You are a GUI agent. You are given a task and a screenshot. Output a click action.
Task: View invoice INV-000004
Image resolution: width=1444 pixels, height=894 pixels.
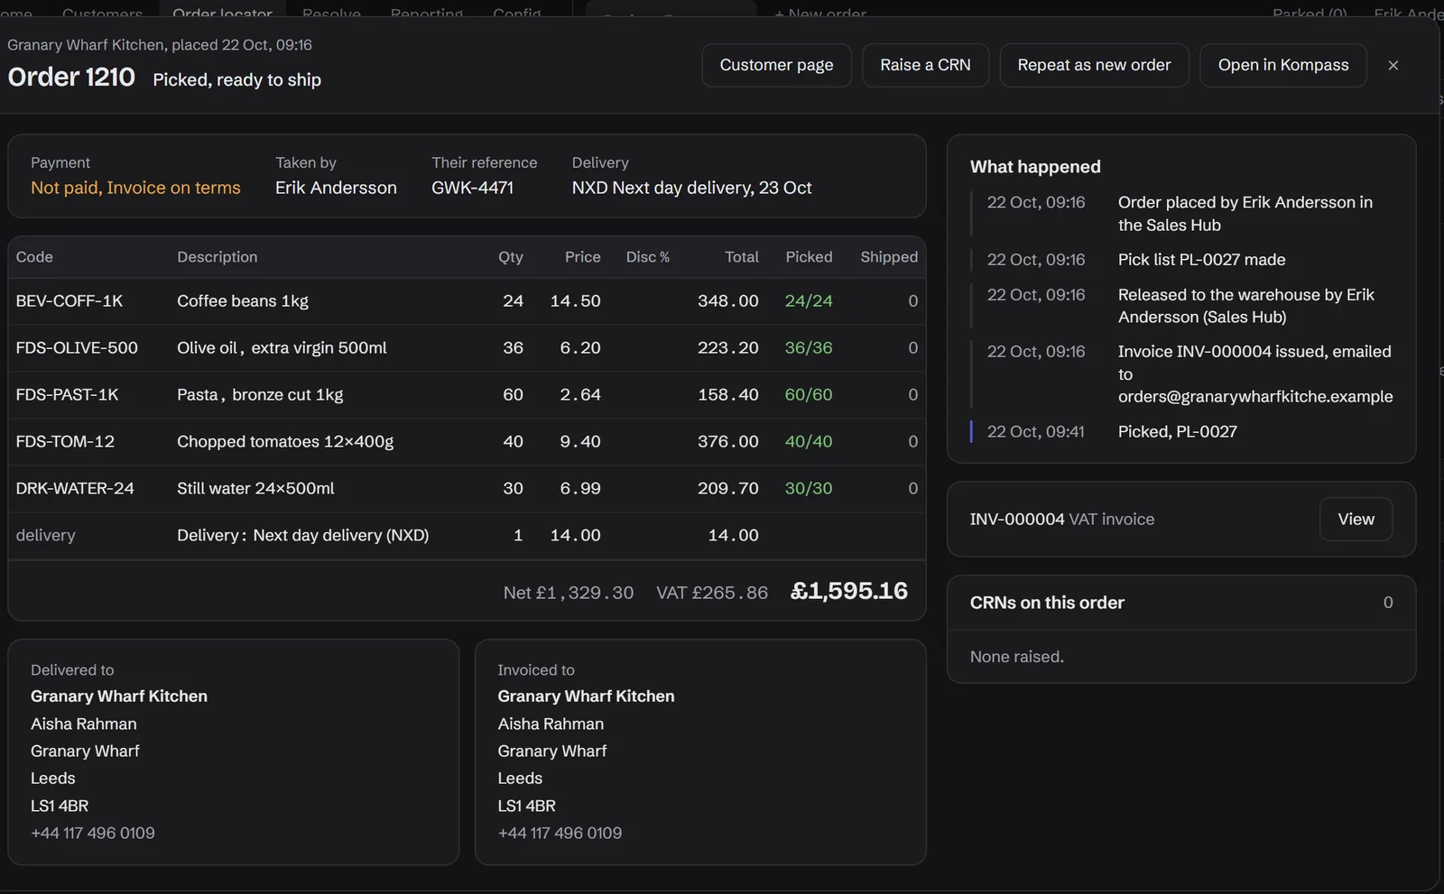1356,519
